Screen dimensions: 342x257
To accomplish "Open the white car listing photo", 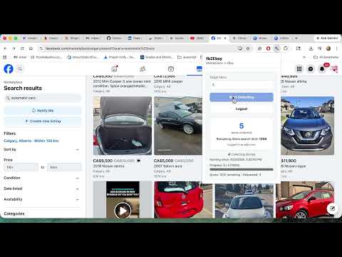I will pyautogui.click(x=244, y=201).
